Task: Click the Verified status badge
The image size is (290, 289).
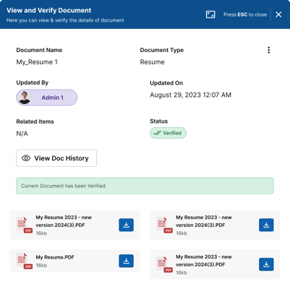Action: (x=168, y=133)
